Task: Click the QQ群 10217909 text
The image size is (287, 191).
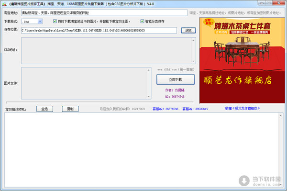Action: tap(122, 109)
